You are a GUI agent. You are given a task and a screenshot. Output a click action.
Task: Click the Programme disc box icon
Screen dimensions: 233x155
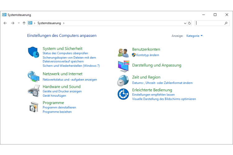point(33,107)
